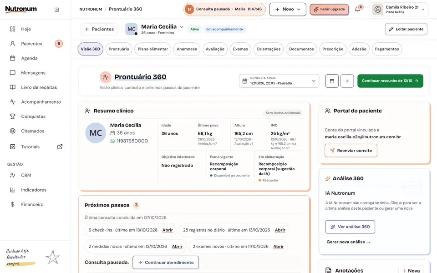Click the MC avatar beside patient name
The height and width of the screenshot is (273, 437).
click(131, 29)
